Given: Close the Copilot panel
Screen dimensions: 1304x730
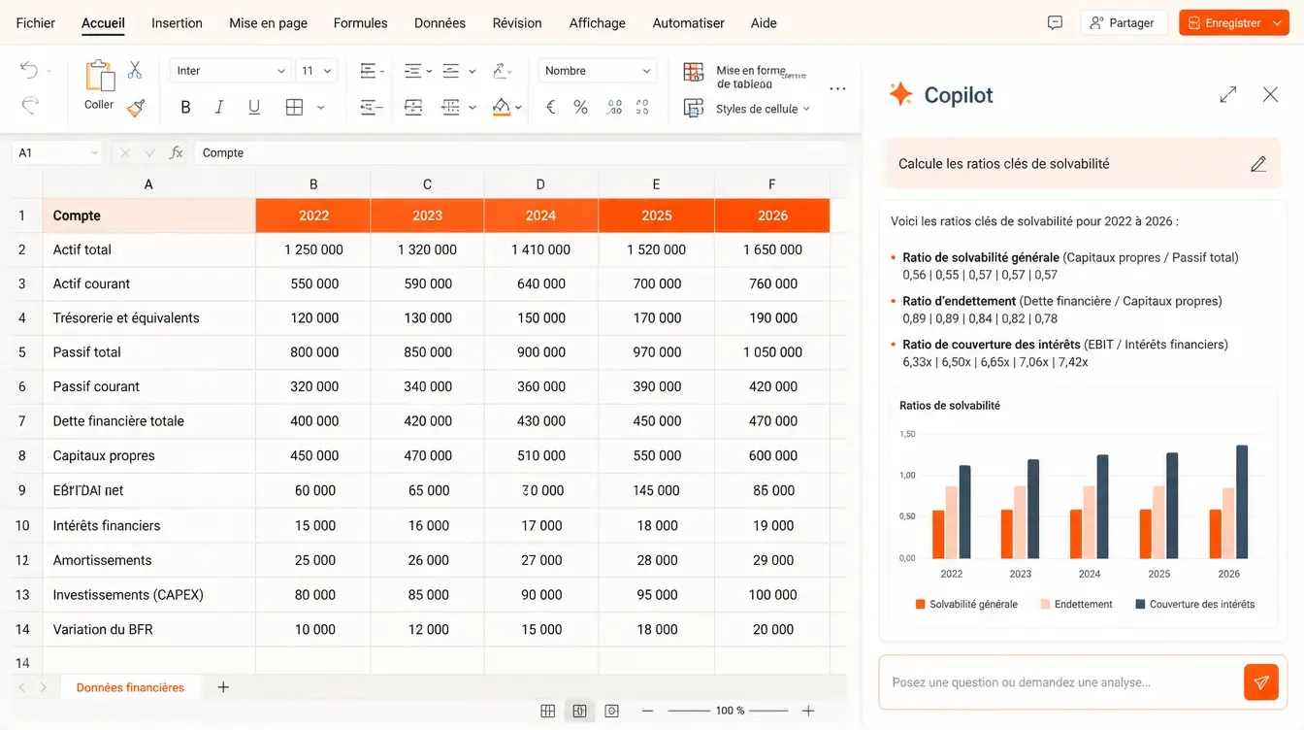Looking at the screenshot, I should (x=1270, y=94).
